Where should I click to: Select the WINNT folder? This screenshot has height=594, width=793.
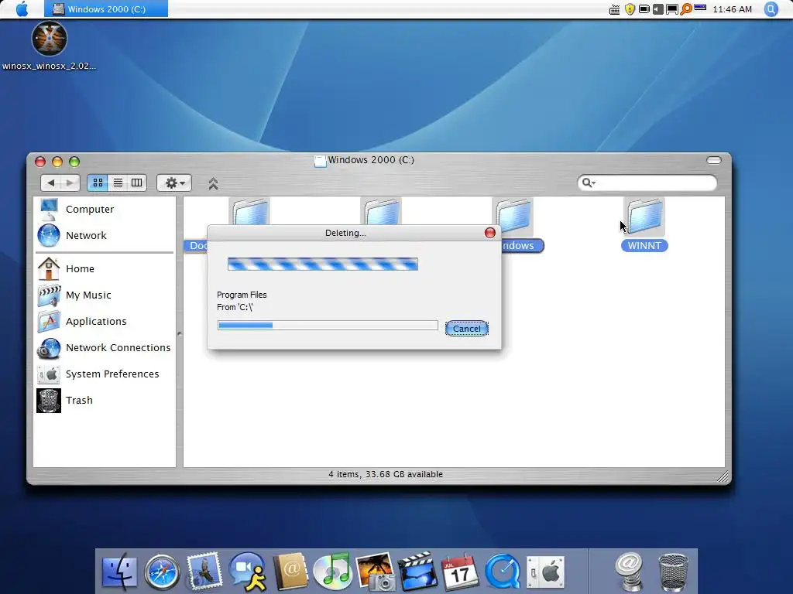point(644,217)
